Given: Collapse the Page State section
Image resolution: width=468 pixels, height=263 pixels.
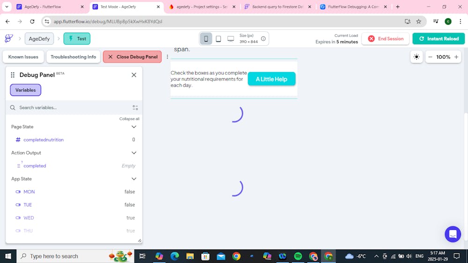Looking at the screenshot, I should pos(134,127).
